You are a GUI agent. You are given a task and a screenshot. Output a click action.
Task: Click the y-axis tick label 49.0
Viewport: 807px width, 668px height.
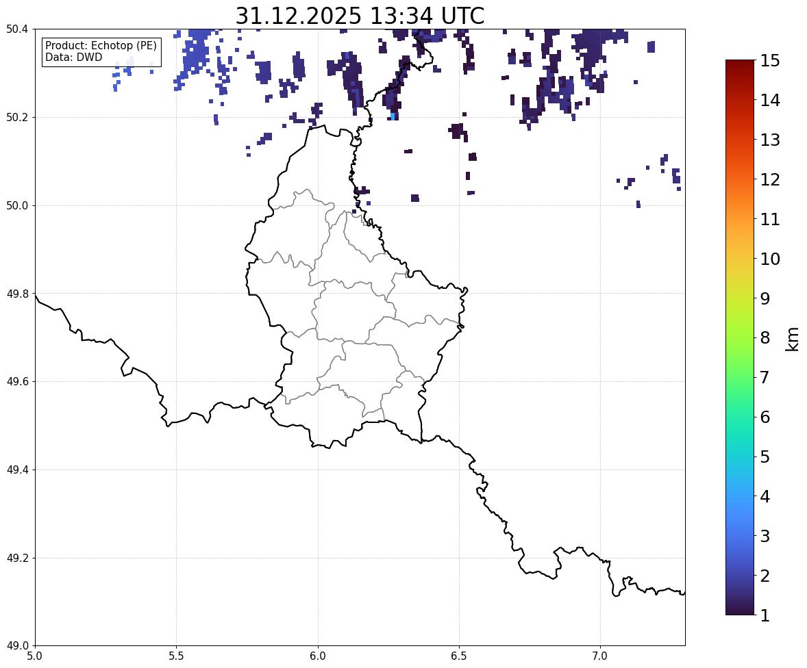[17, 646]
